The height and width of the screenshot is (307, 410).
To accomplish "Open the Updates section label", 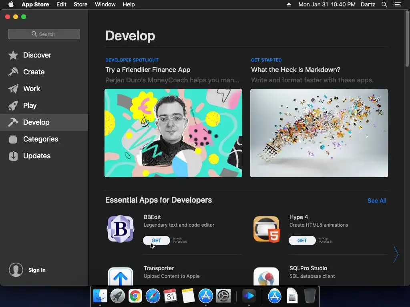I will [36, 156].
